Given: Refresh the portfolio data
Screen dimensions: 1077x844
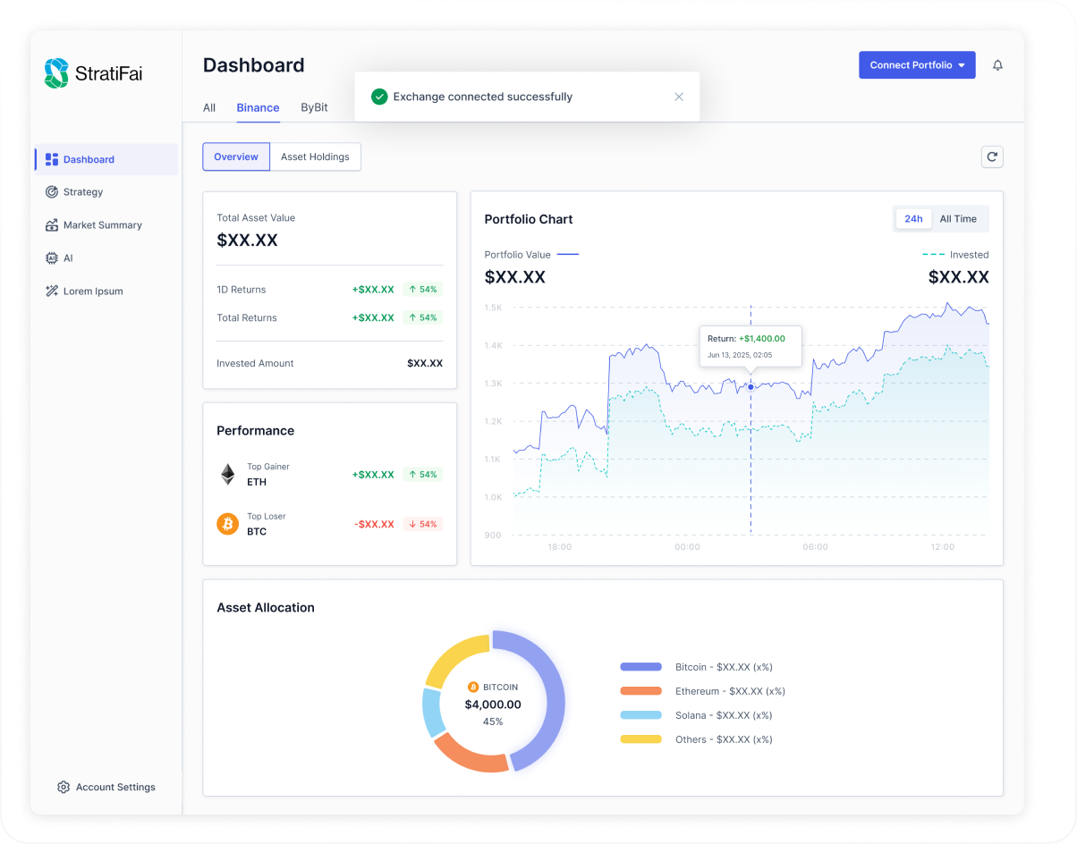Looking at the screenshot, I should pyautogui.click(x=992, y=156).
